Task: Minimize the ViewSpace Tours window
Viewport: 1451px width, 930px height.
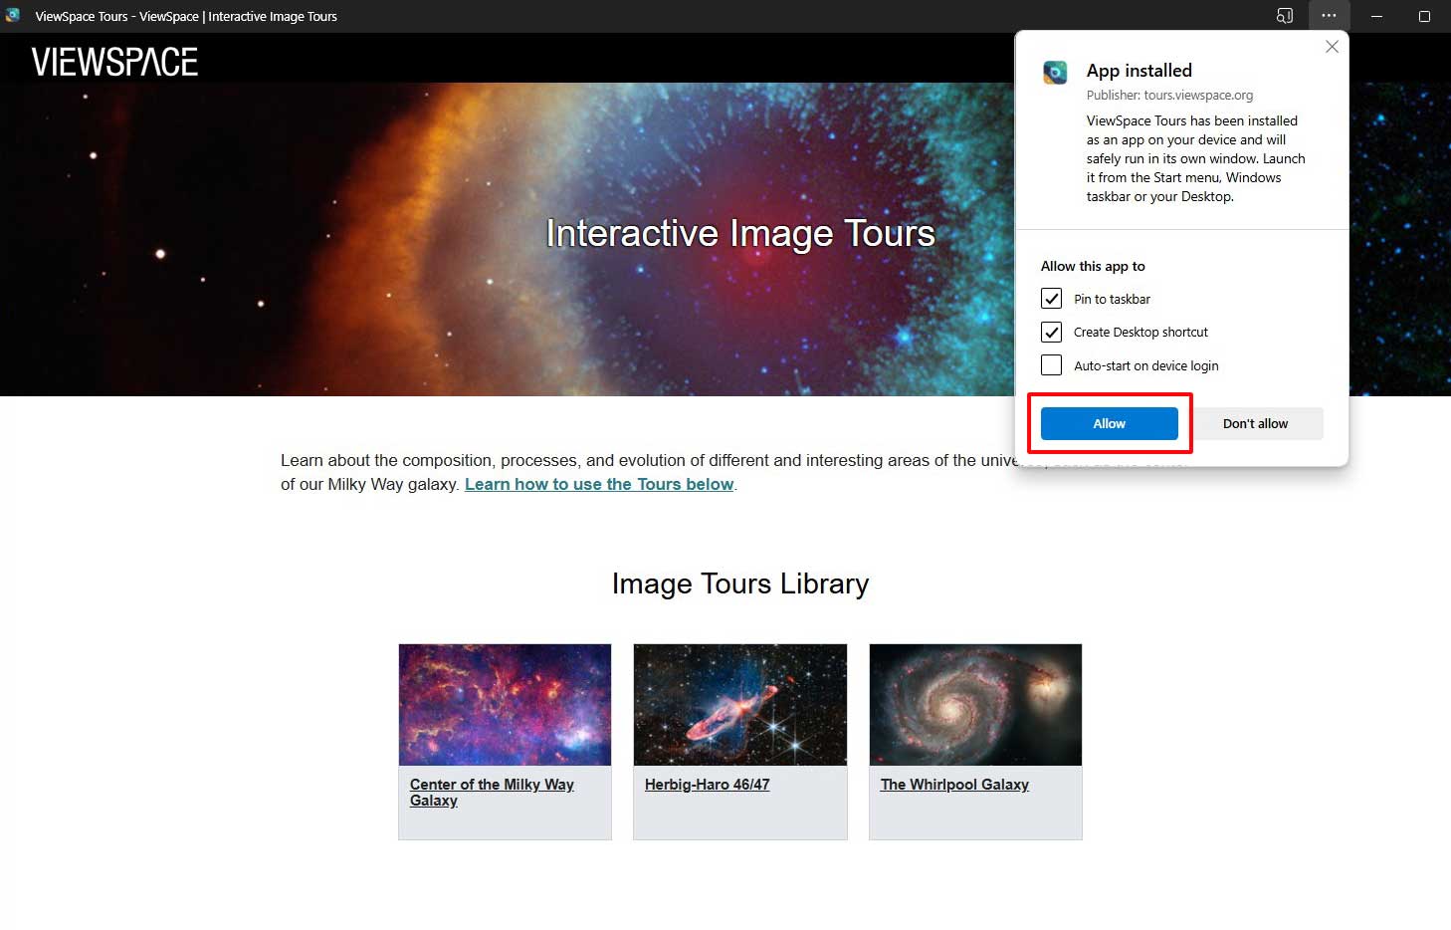Action: [1376, 16]
